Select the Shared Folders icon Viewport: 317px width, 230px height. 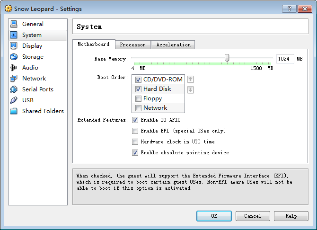[x=14, y=111]
